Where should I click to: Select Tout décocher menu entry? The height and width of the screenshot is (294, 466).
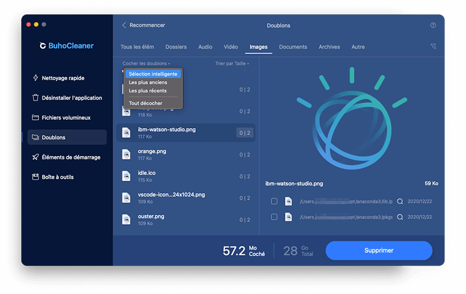[x=145, y=103]
